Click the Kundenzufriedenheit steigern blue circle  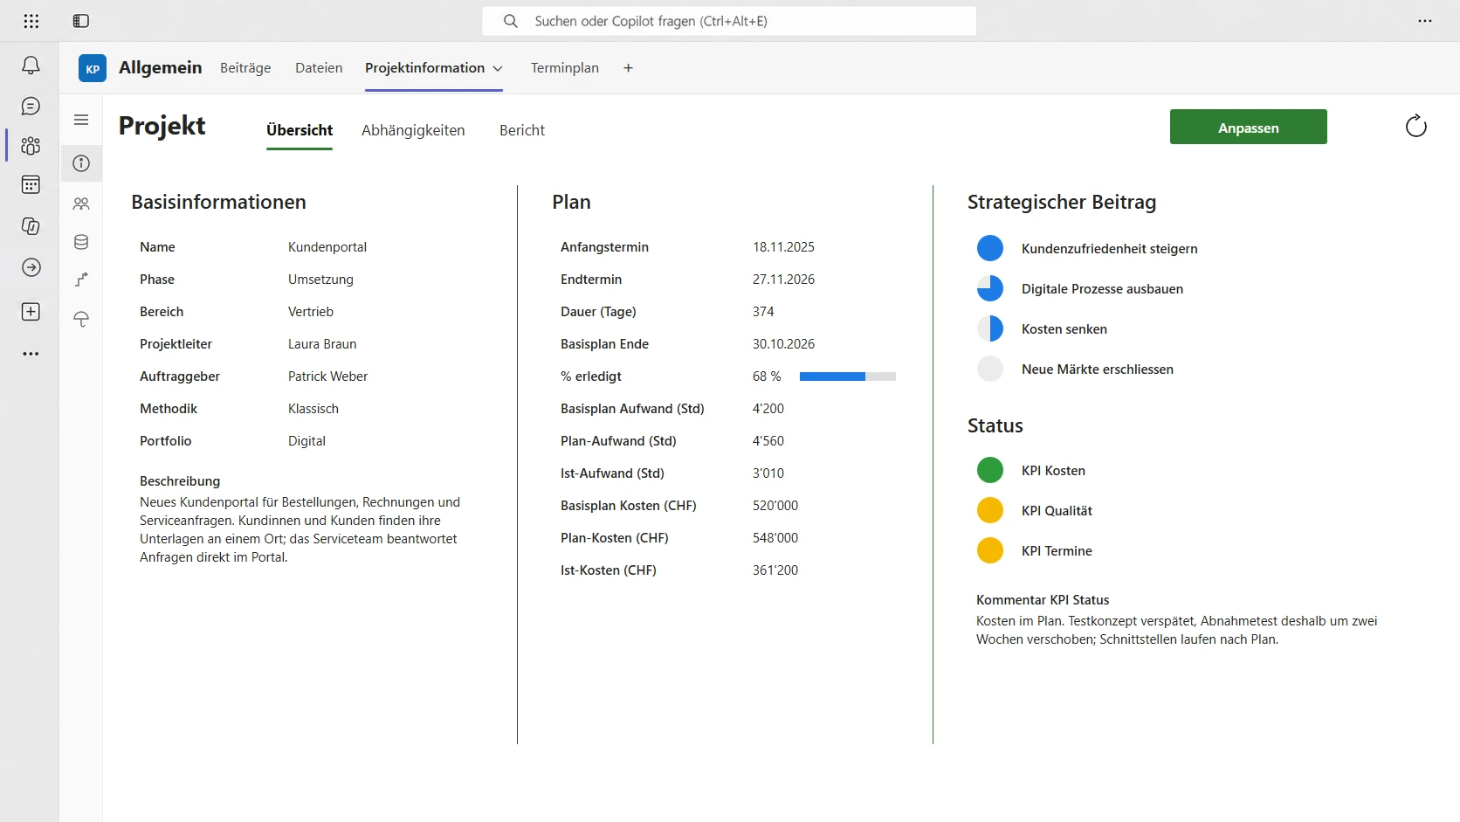[x=990, y=248]
